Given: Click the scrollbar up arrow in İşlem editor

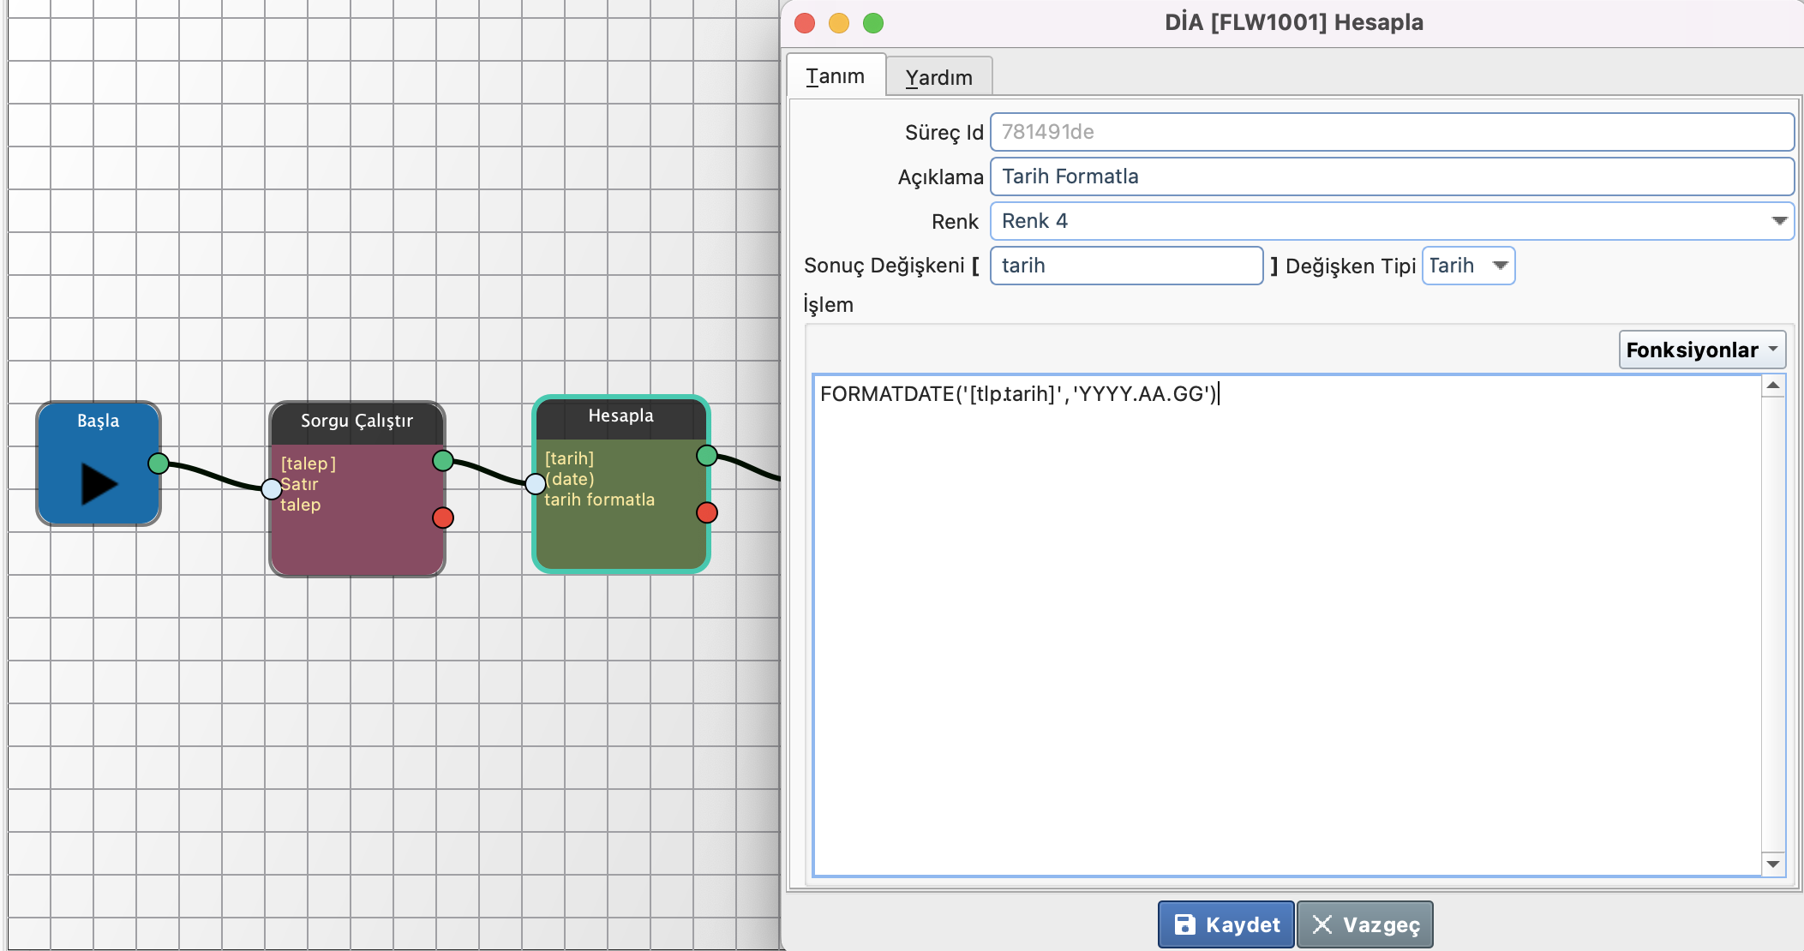Looking at the screenshot, I should coord(1773,386).
